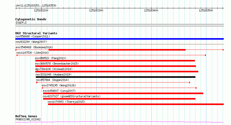
Task: Click ruler position 125183500
Action: [x=206, y=10]
